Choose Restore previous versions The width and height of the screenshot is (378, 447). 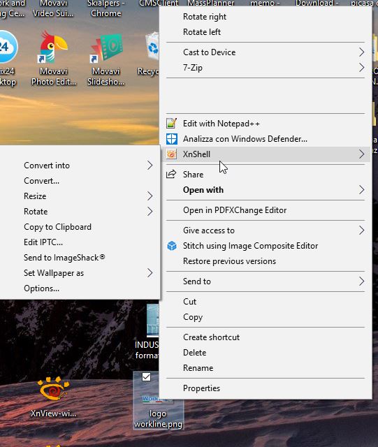(266, 261)
